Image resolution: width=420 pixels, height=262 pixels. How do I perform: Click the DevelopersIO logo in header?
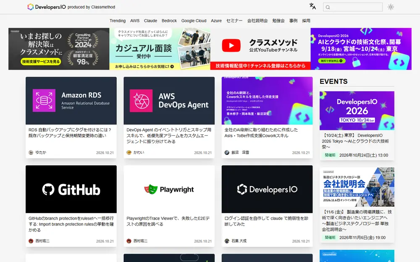(47, 7)
